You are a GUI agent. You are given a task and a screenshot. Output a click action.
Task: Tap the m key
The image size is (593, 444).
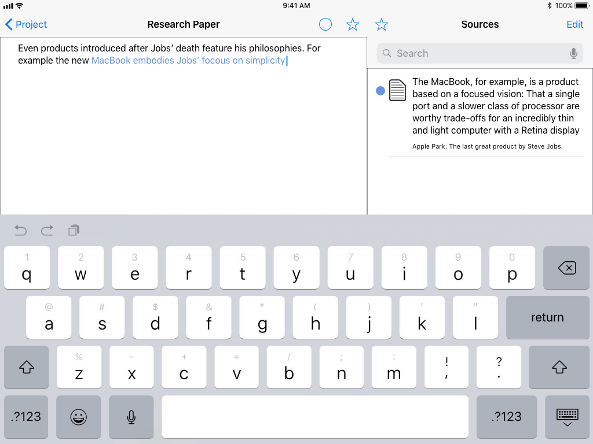coord(394,367)
